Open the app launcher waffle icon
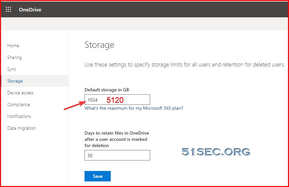This screenshot has height=187, width=289. coord(8,9)
